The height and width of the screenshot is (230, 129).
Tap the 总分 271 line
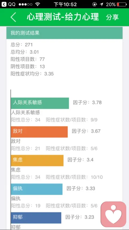coord(22,45)
